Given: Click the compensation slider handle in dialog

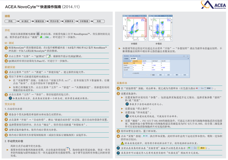Looking at the screenshot, I should tap(132, 75).
